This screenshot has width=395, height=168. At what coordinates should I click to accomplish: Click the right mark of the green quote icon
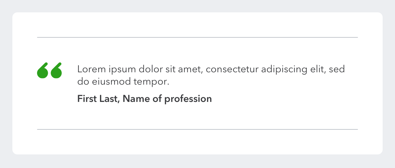click(56, 71)
